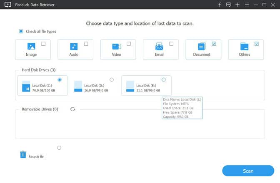This screenshot has height=183, width=280.
Task: Click the Image file type icon
Action: (x=31, y=47)
